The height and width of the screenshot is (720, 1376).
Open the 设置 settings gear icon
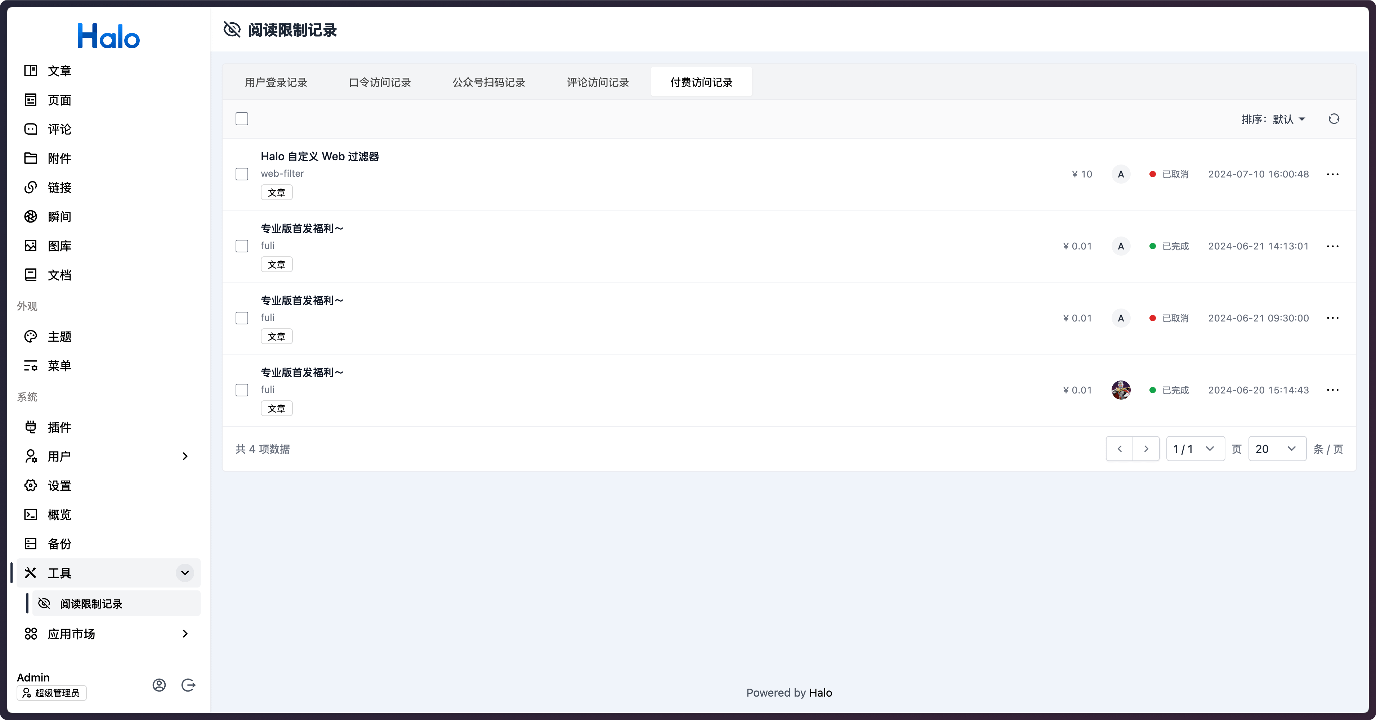point(31,485)
